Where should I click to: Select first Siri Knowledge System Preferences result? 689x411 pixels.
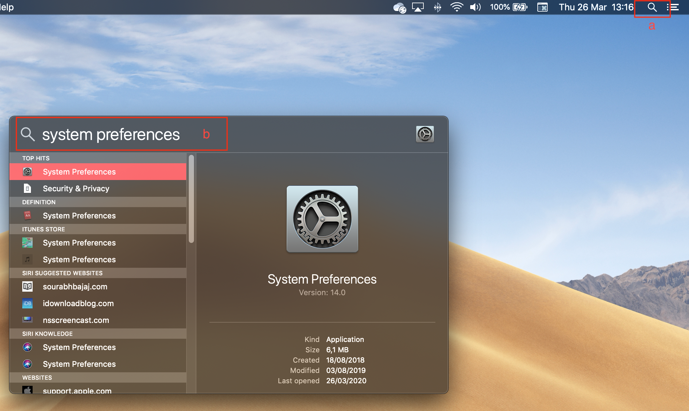click(98, 347)
